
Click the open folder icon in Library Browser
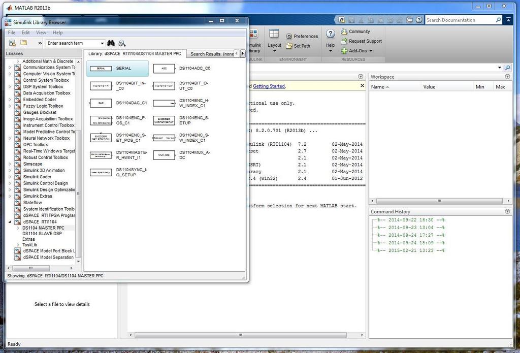tap(23, 43)
